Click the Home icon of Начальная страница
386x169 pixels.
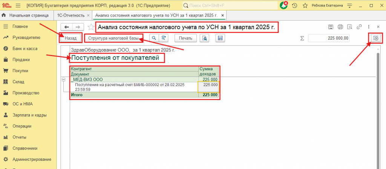[4, 15]
